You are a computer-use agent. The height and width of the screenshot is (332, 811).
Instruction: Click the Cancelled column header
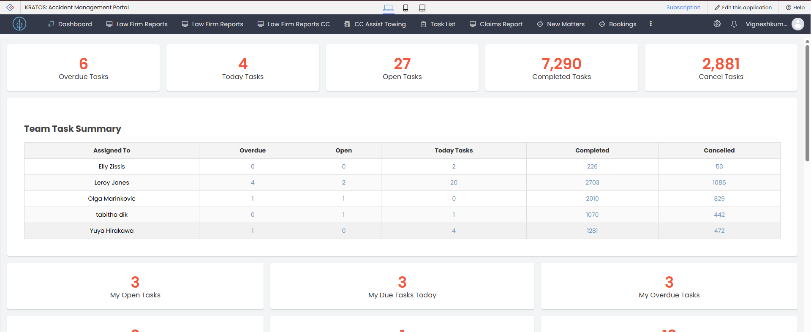719,150
